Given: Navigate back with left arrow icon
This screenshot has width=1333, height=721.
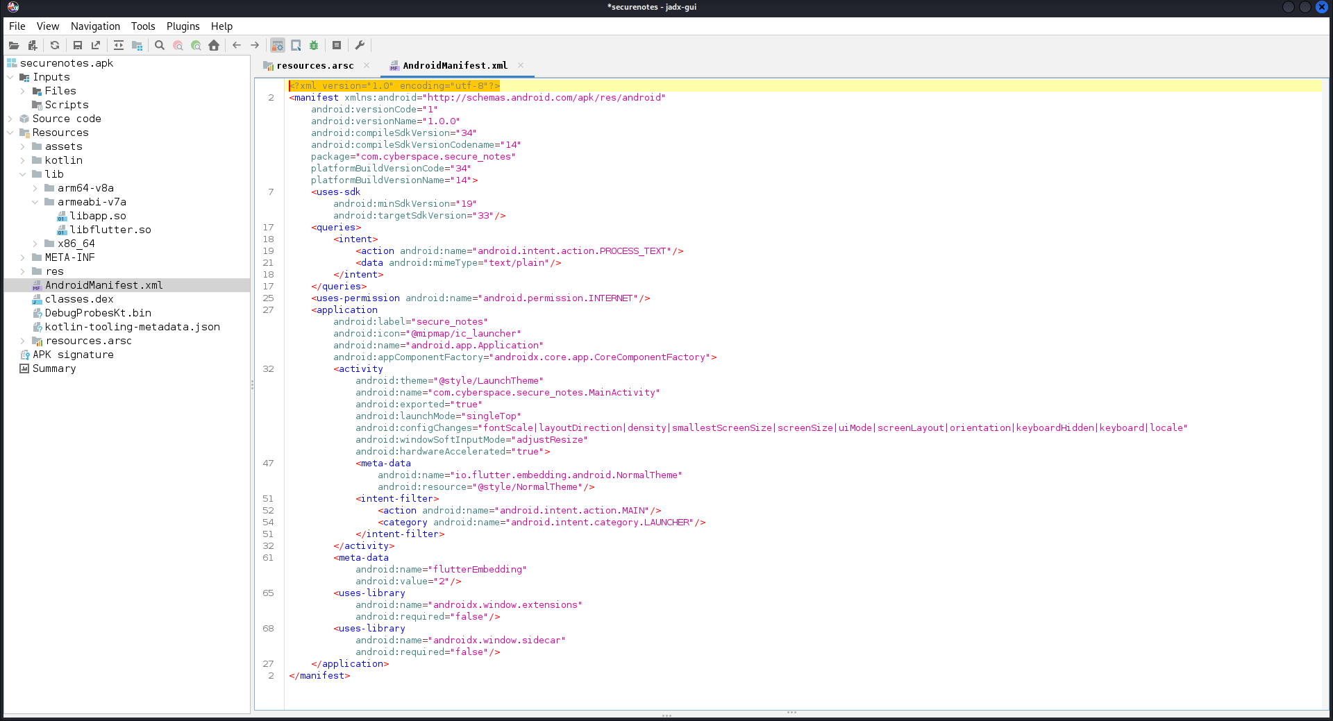Looking at the screenshot, I should point(237,45).
